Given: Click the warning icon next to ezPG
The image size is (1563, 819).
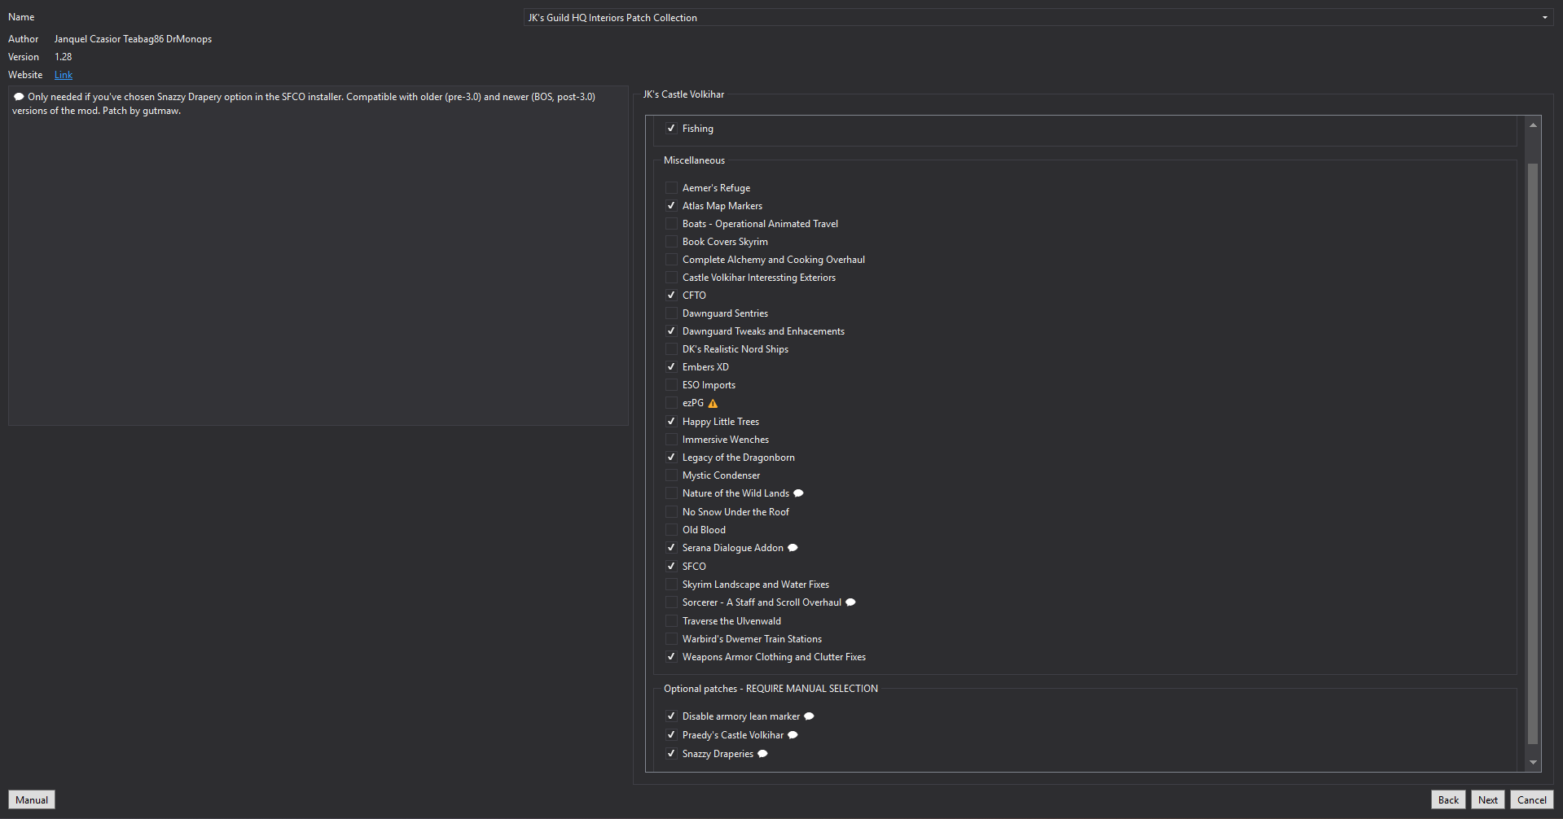Looking at the screenshot, I should point(713,404).
